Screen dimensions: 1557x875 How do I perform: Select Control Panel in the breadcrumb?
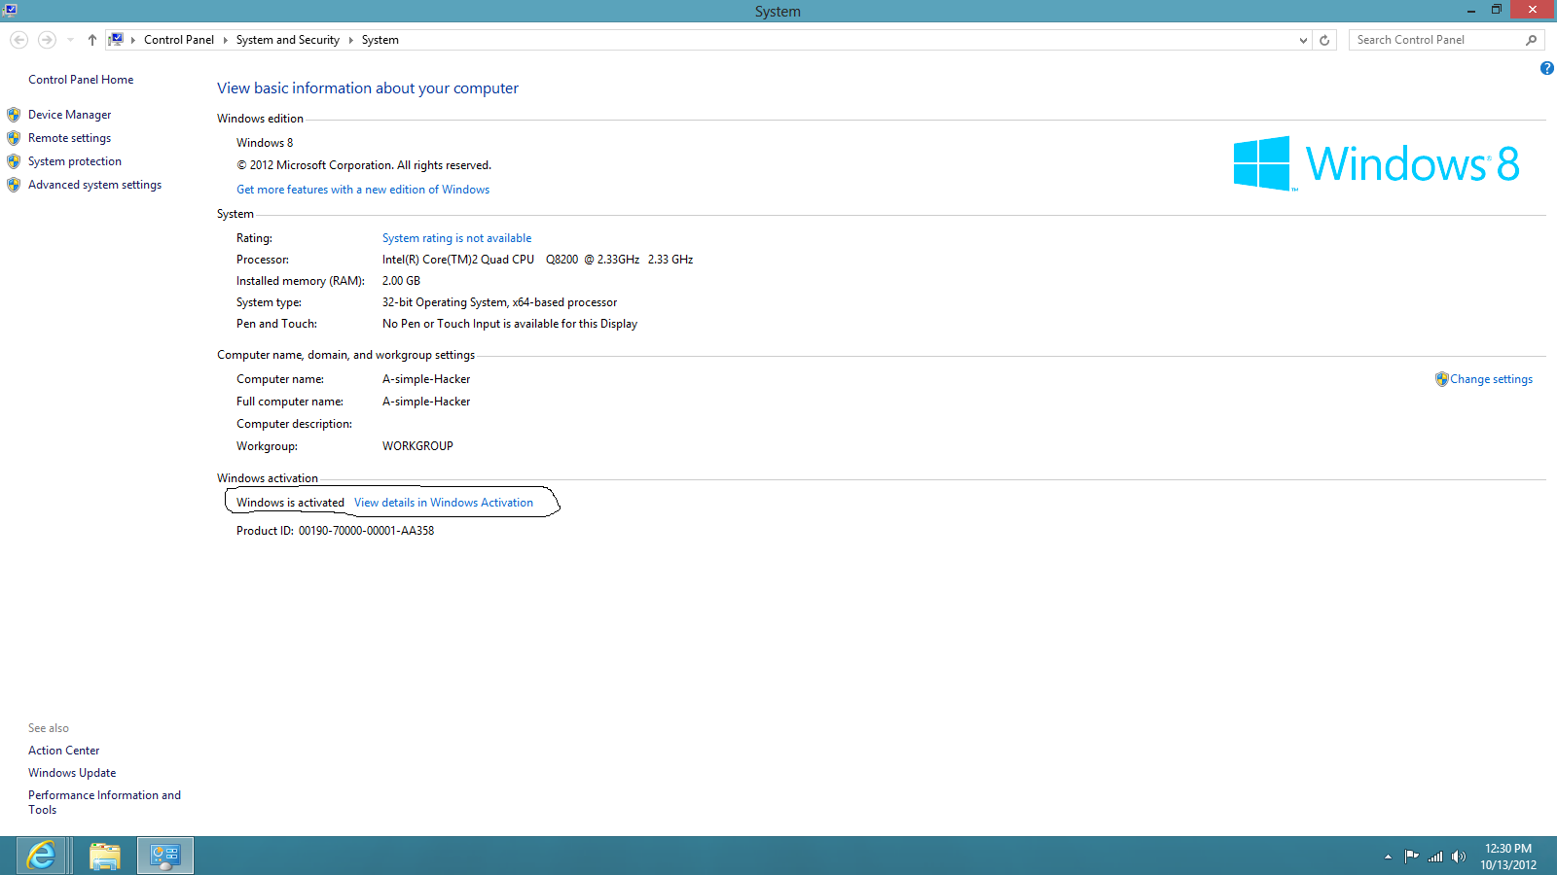click(179, 40)
